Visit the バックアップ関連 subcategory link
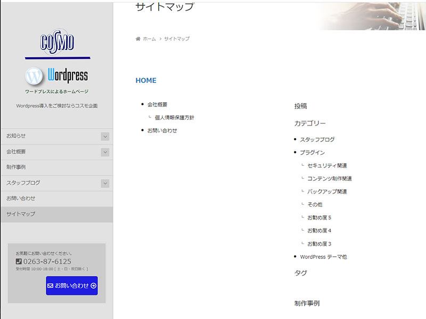Viewport: 426px width, 319px height. (x=327, y=192)
